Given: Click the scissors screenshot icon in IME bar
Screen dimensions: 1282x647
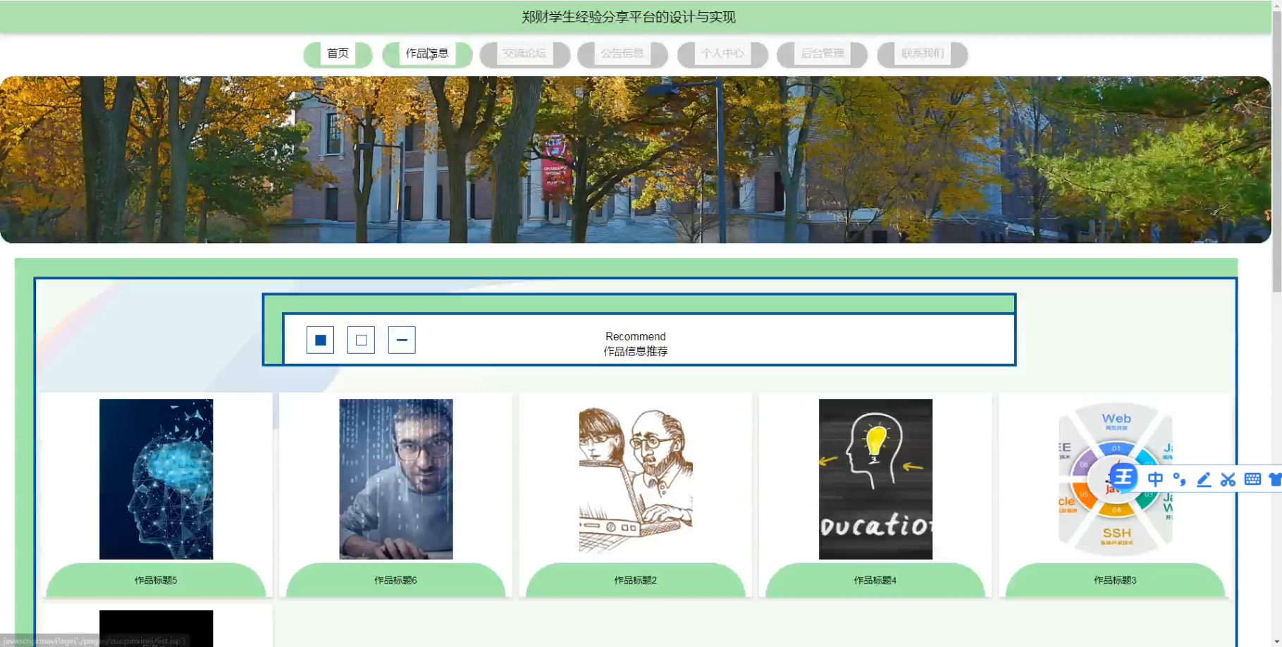Looking at the screenshot, I should pyautogui.click(x=1228, y=479).
